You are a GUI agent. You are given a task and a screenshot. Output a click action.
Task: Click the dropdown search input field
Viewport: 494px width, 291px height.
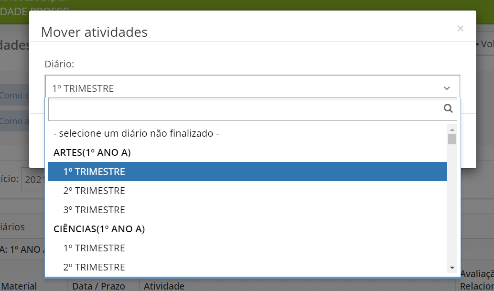coord(253,109)
